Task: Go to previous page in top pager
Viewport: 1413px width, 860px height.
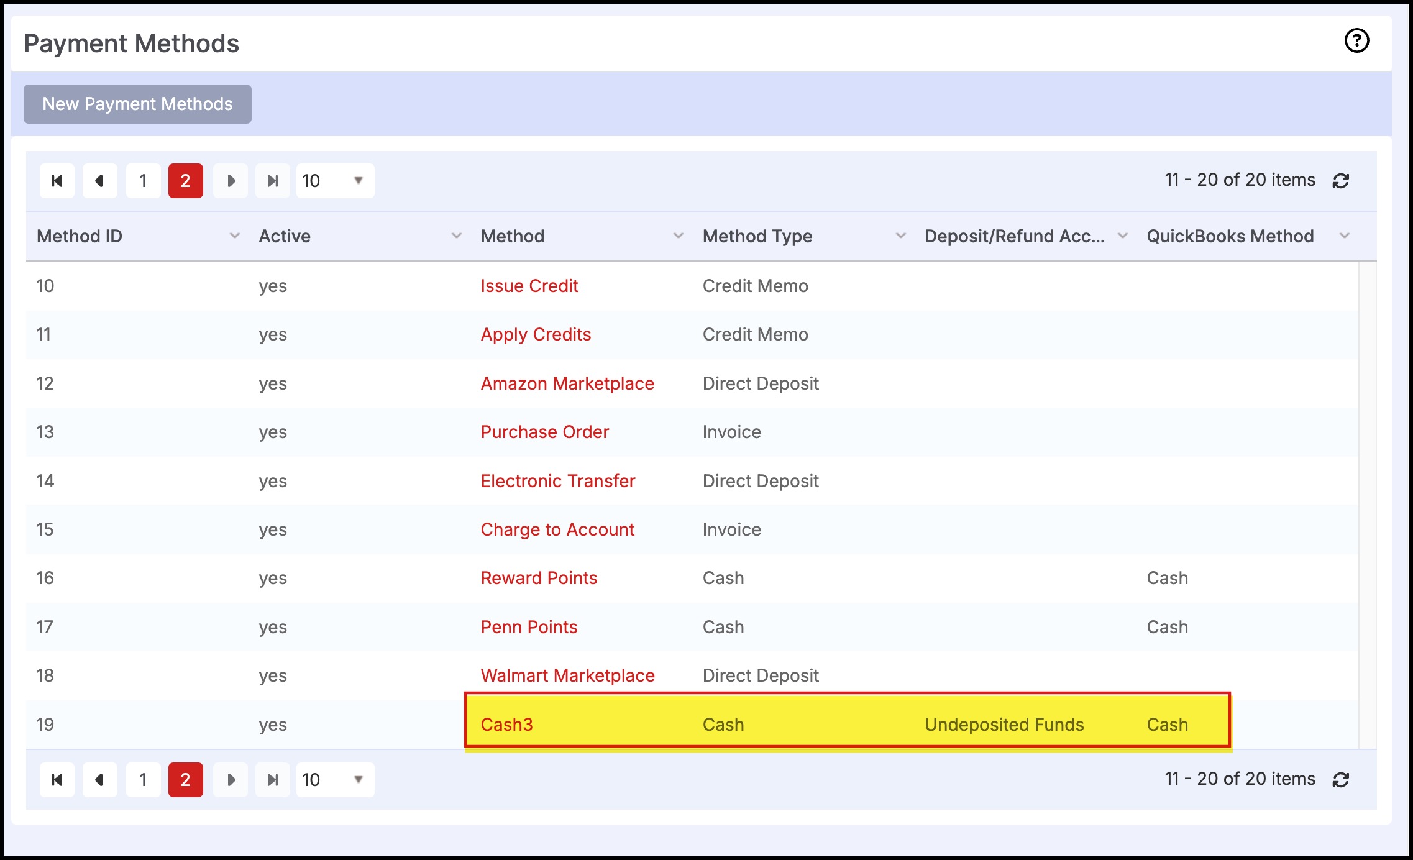Action: (99, 181)
